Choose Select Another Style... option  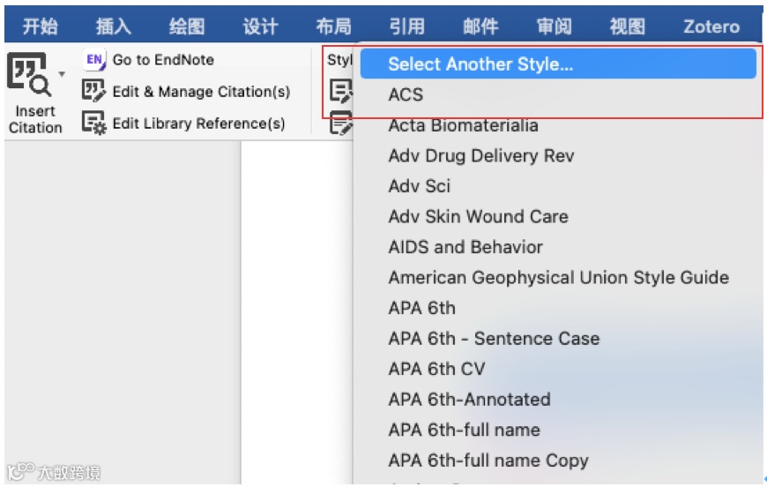558,64
